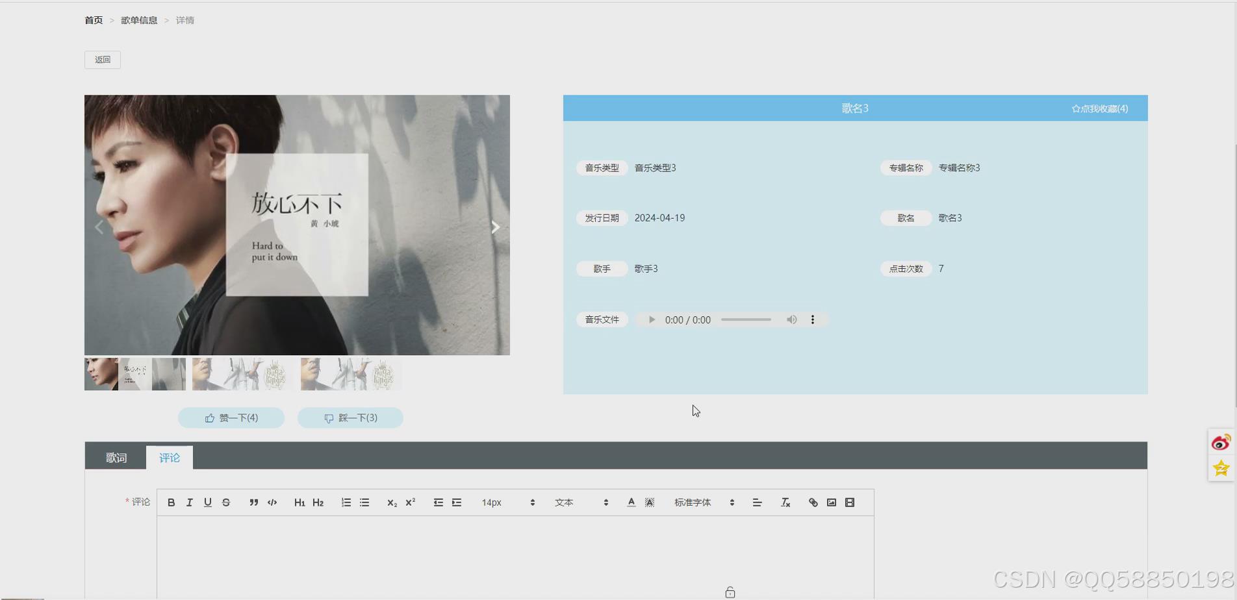The image size is (1237, 600).
Task: Insert a code block
Action: pyautogui.click(x=272, y=503)
